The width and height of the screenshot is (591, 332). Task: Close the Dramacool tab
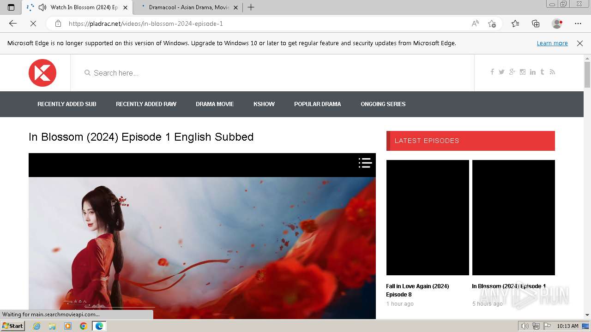click(x=236, y=7)
